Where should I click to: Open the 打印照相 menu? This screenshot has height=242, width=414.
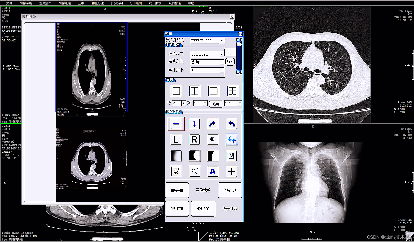(x=136, y=3)
